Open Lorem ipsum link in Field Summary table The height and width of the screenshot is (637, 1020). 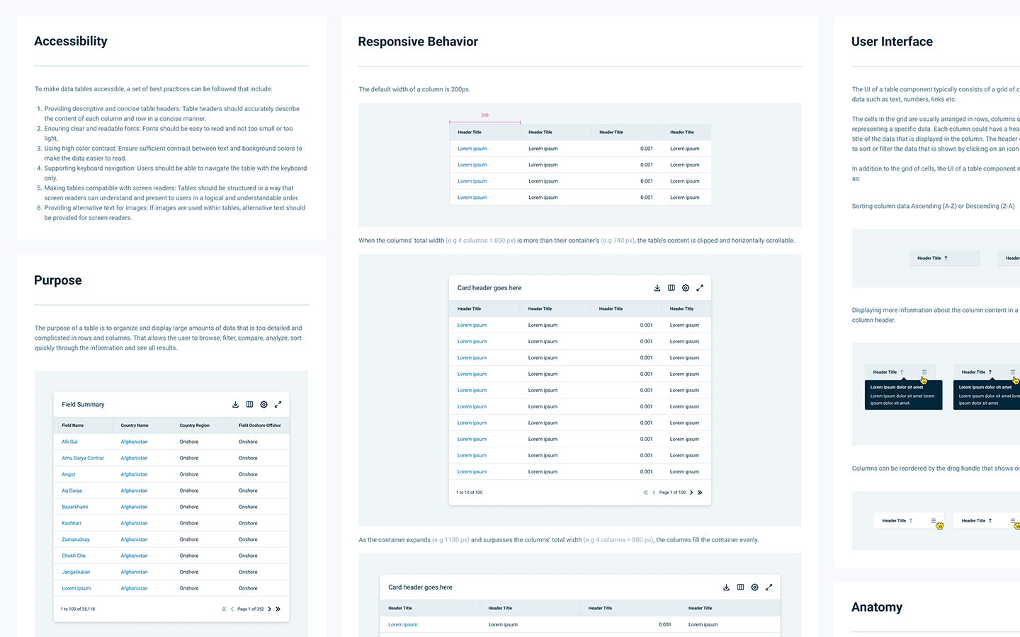click(76, 588)
